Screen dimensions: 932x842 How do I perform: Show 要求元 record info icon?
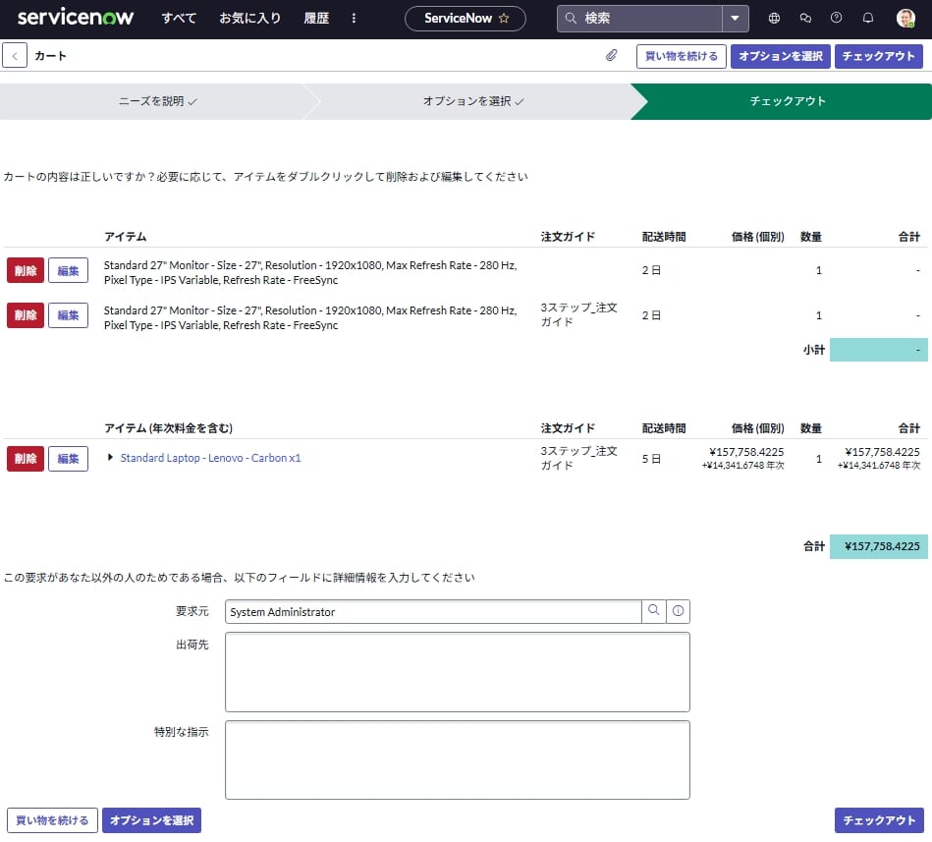(x=679, y=611)
